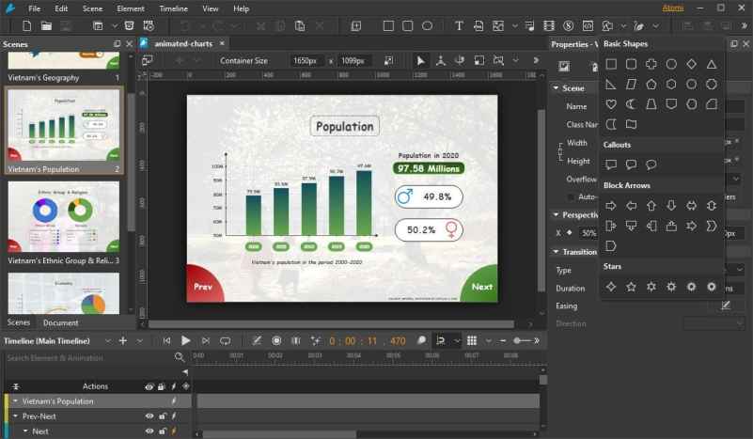Toggle the lock on the Next layer

(162, 431)
